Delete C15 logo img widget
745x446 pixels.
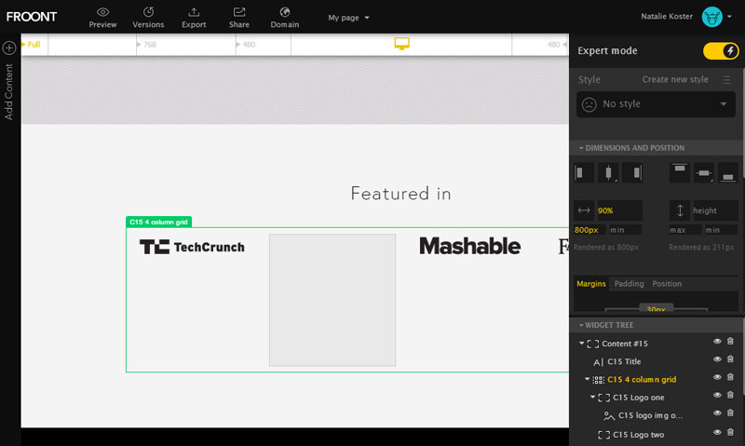click(x=731, y=413)
